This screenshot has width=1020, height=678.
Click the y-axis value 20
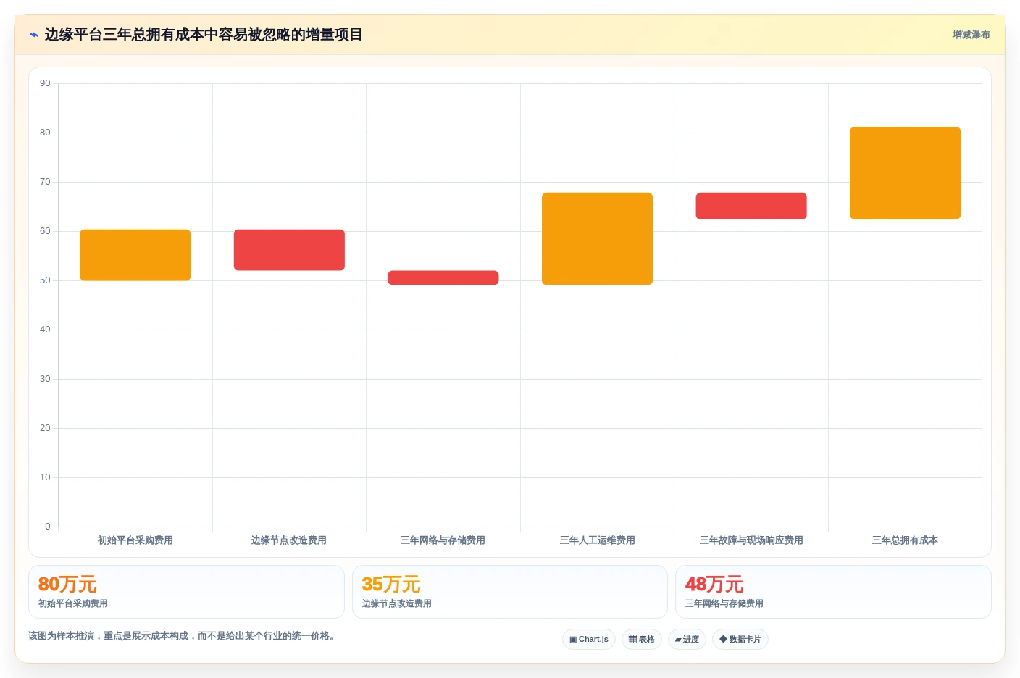click(45, 428)
